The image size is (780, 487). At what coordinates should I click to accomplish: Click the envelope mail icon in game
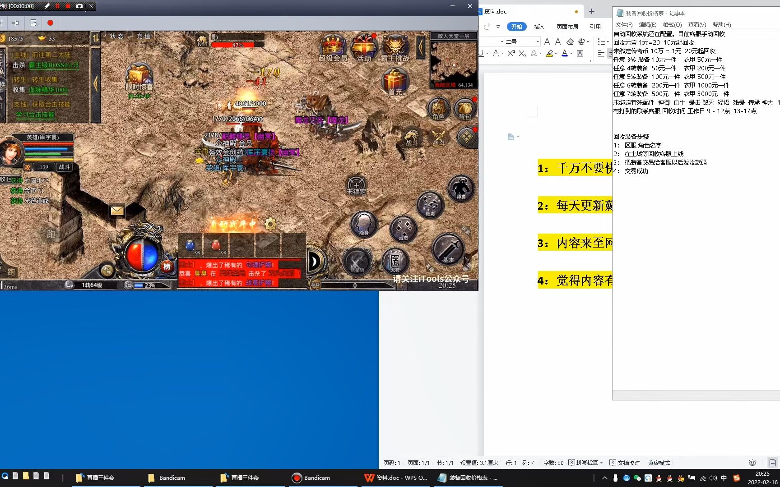coord(117,210)
